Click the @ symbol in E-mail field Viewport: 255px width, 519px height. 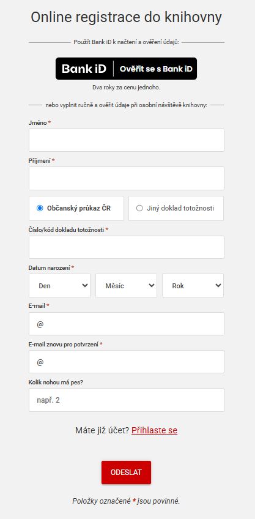click(40, 324)
